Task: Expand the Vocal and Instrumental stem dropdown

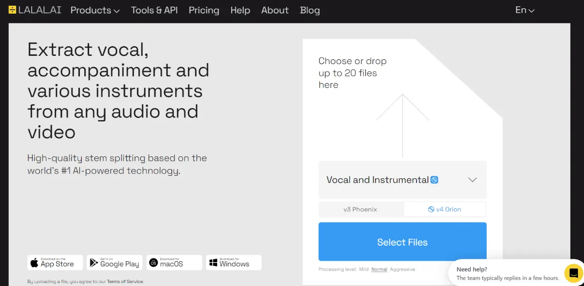Action: click(x=472, y=180)
